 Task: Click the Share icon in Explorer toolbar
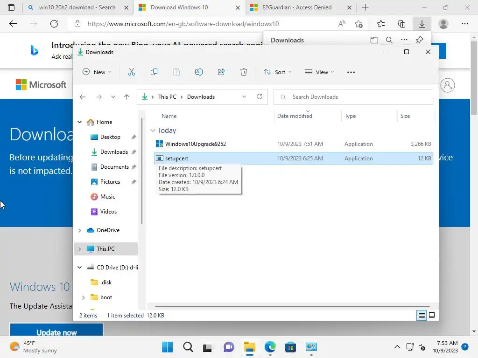(x=221, y=72)
